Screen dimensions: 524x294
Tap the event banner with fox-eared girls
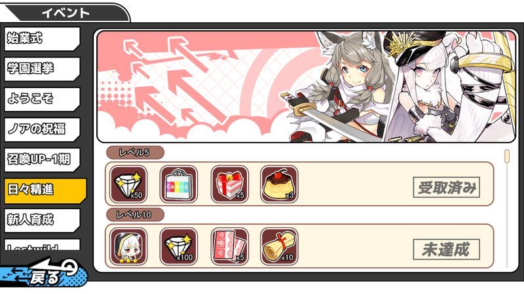[306, 87]
